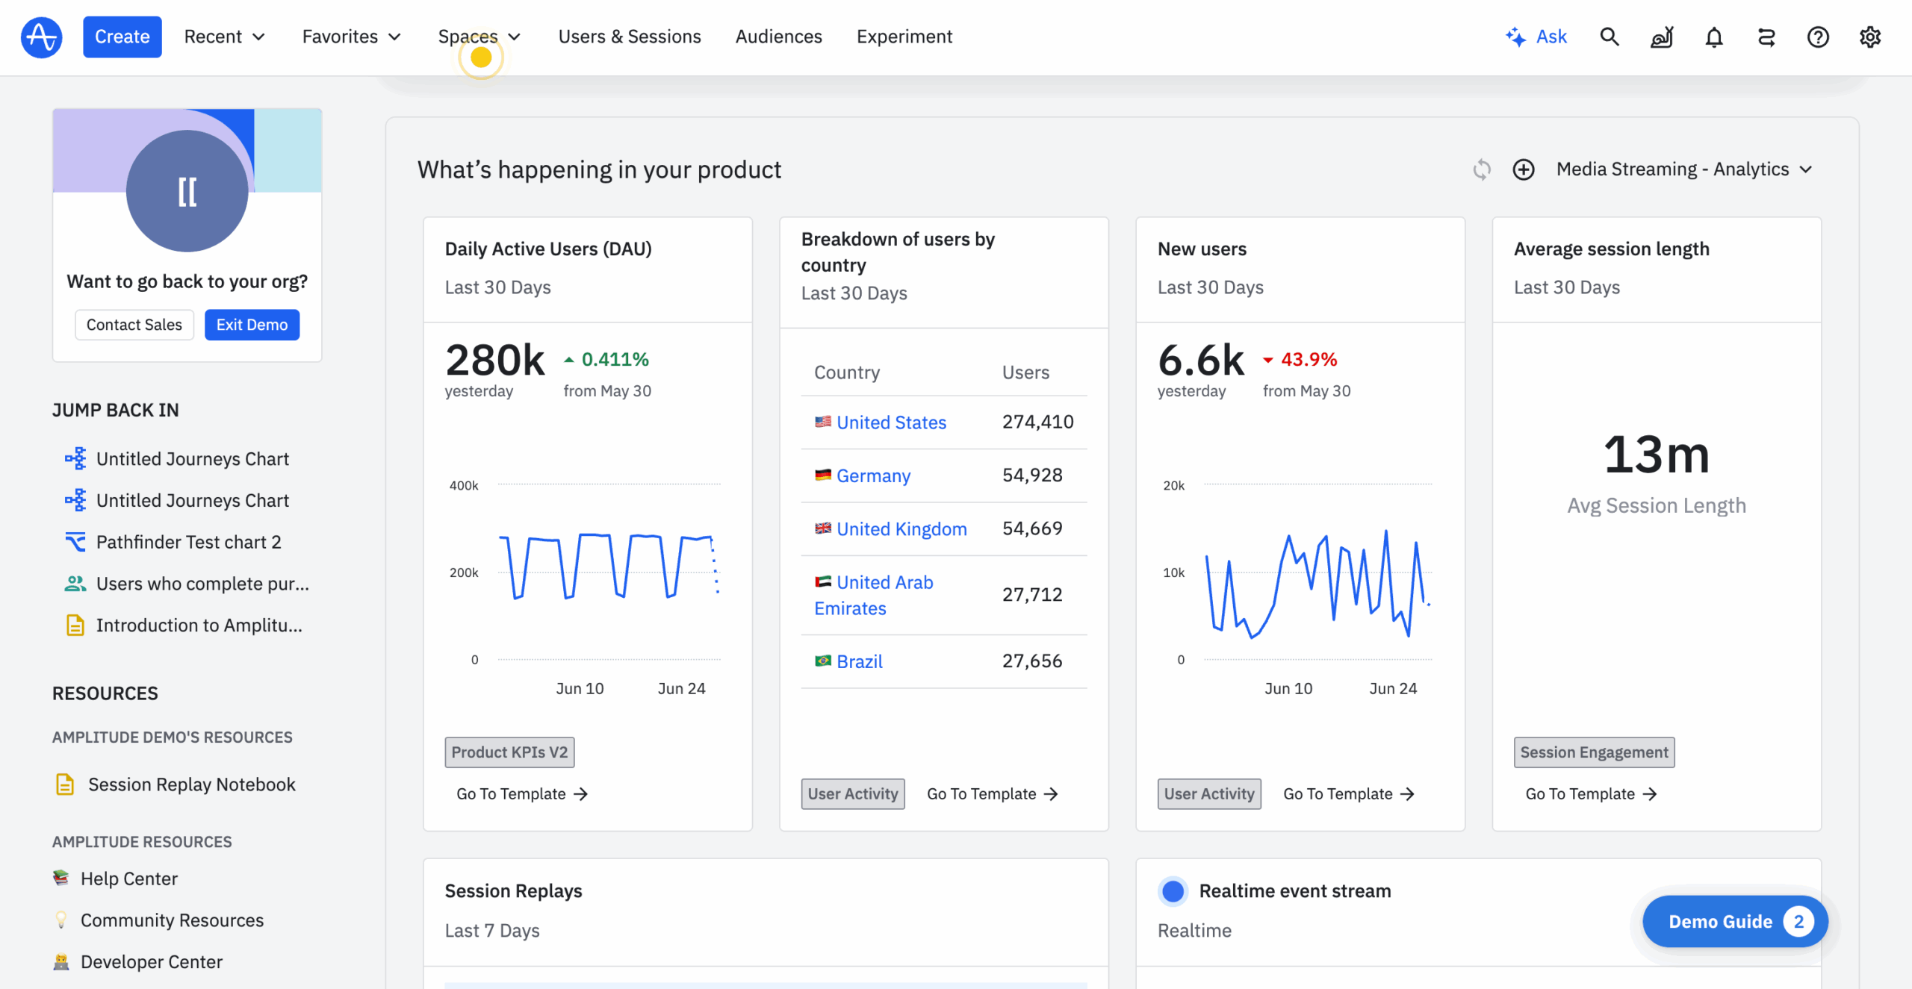Click the Ask AI sparkle button

(1536, 37)
